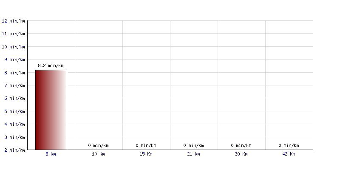This screenshot has width=340, height=170.
Task: Select the 0 min/km label above 10 Km
Action: click(x=98, y=145)
